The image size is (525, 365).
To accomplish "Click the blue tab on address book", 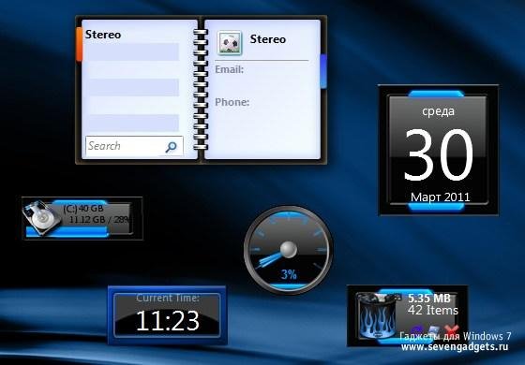I will click(x=323, y=71).
